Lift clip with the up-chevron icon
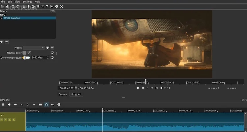 [x=22, y=105]
